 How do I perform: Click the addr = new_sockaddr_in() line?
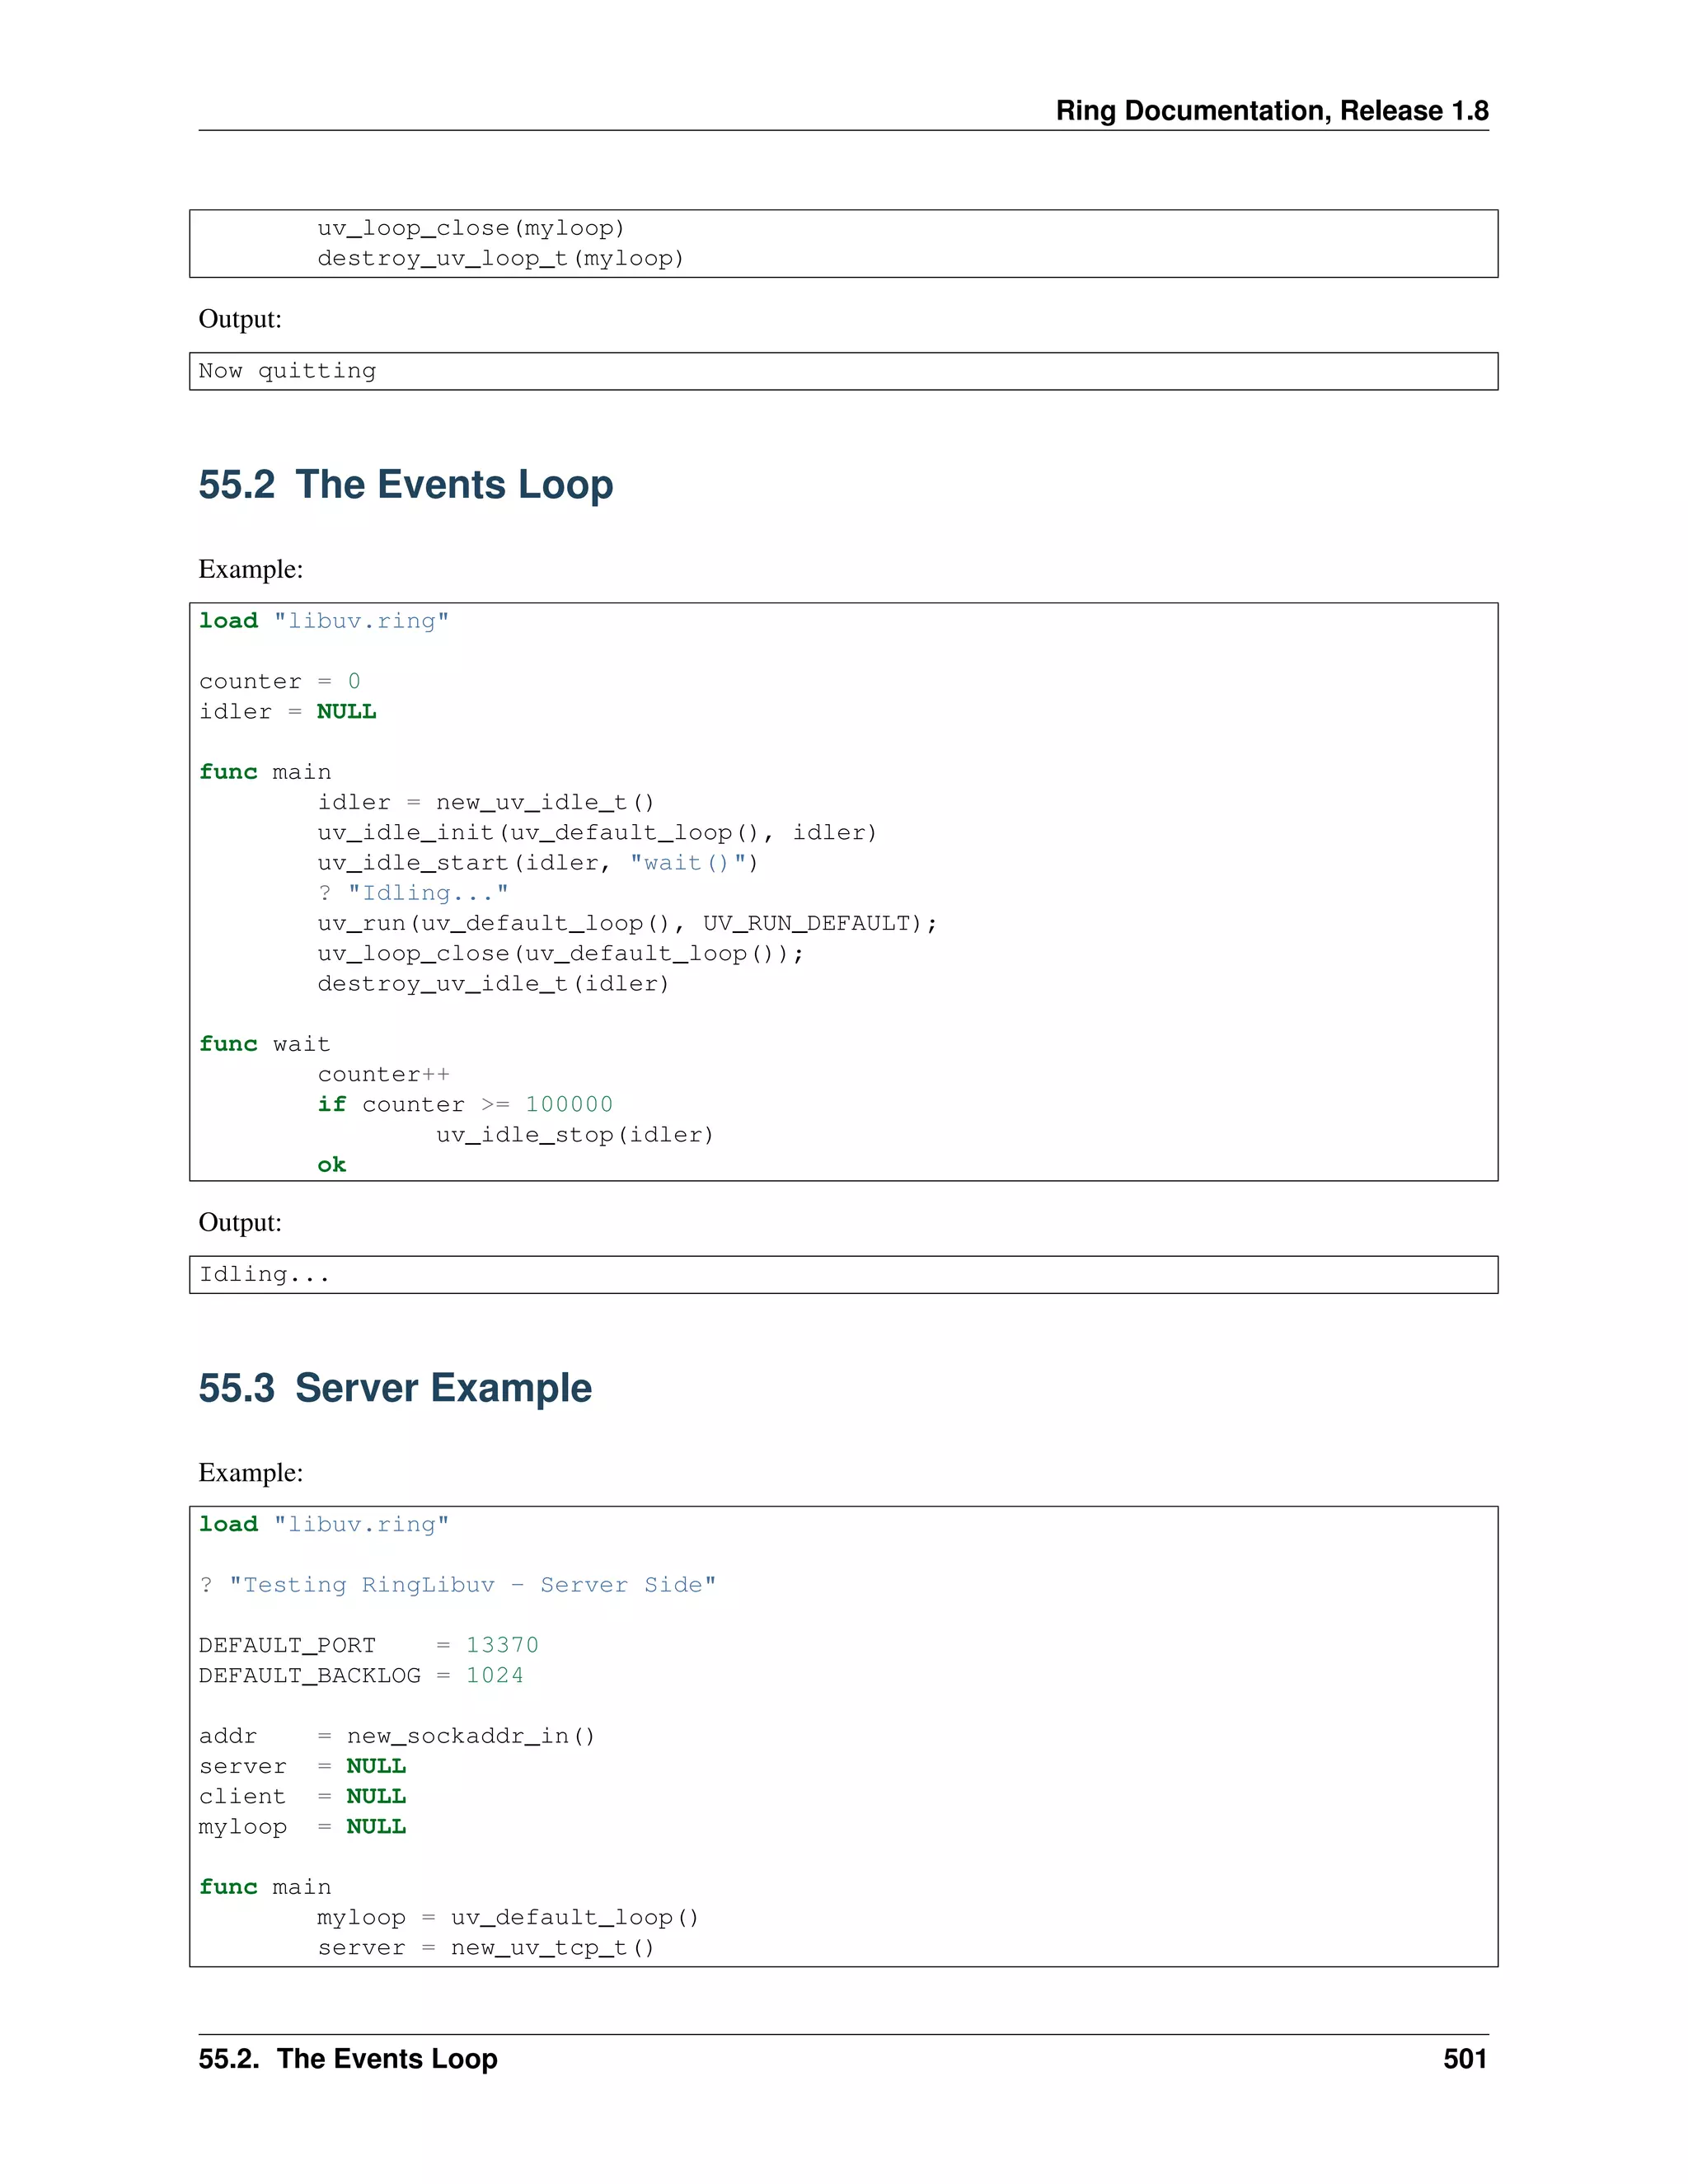tap(396, 1736)
